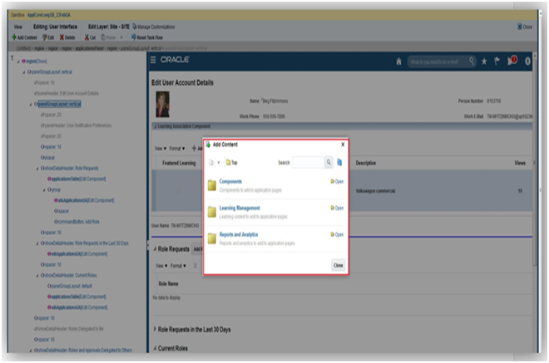Collapse the Learning Association Component header

point(155,126)
